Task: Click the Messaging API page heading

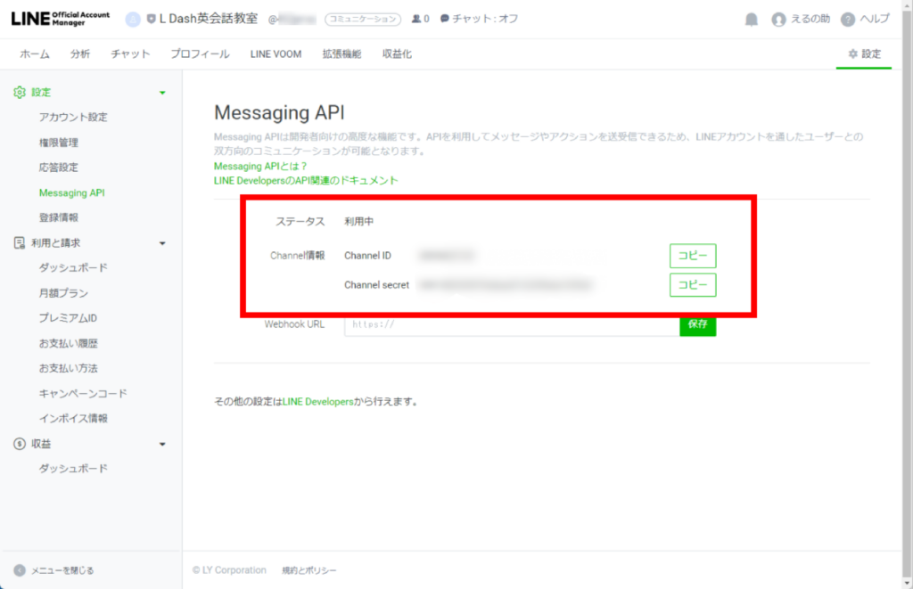Action: coord(279,112)
